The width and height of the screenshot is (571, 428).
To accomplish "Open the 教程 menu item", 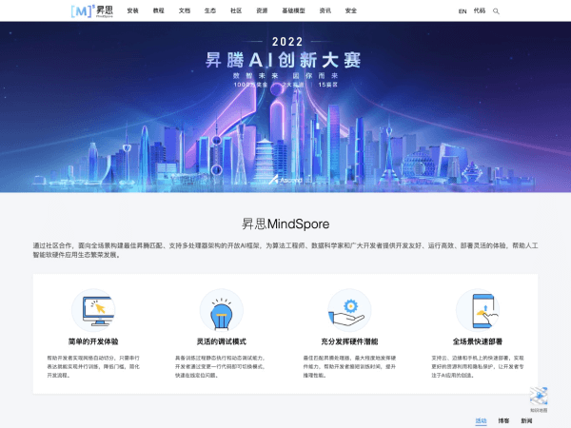I will (159, 10).
